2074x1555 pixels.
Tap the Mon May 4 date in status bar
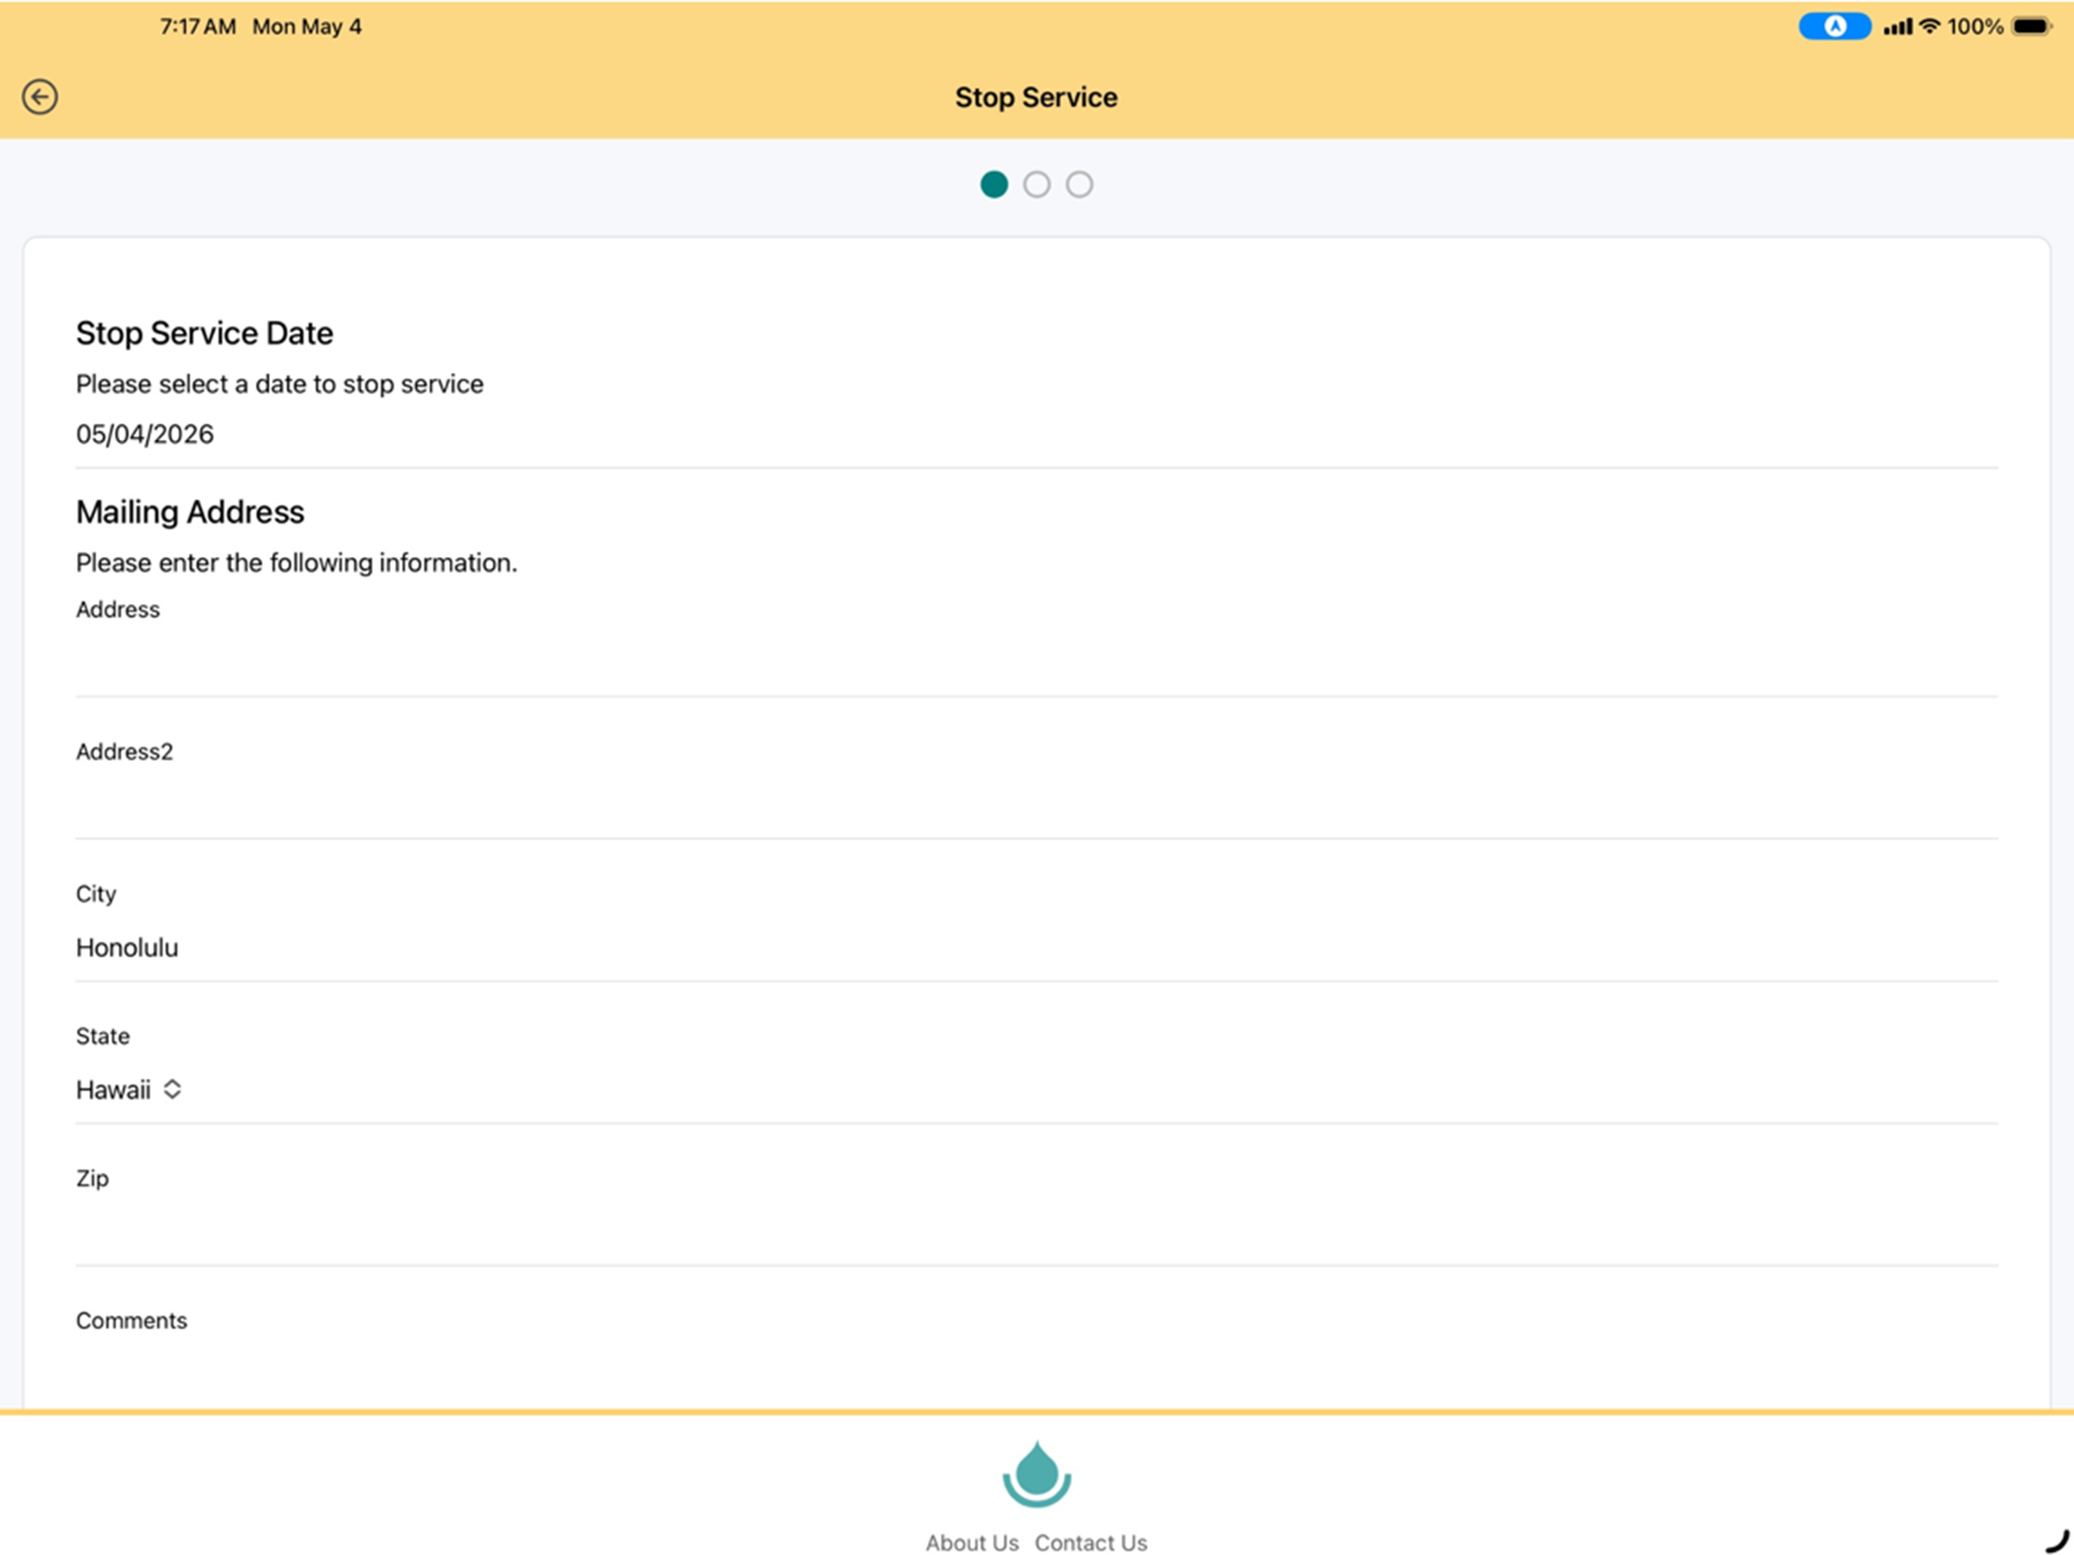[x=307, y=26]
